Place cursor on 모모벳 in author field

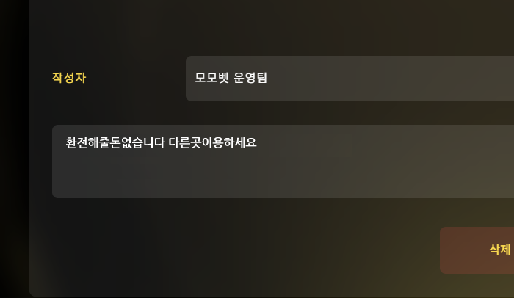[x=211, y=78]
